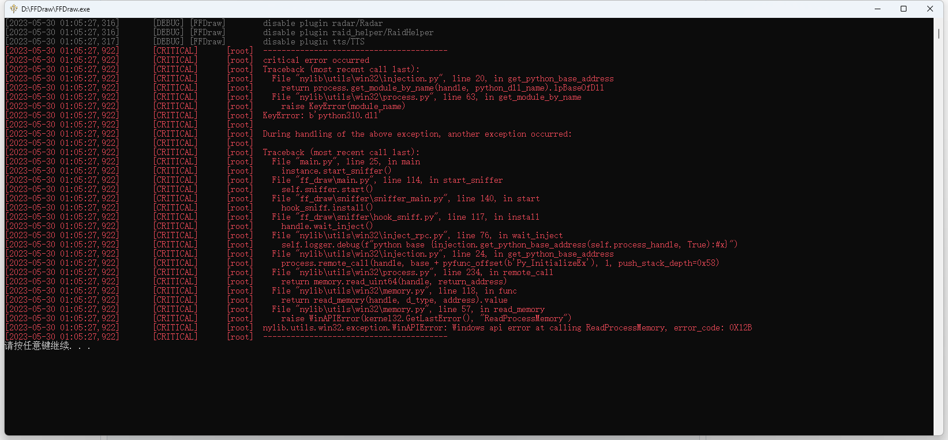Viewport: 948px width, 440px height.
Task: Click the During handling of exception message
Action: (x=417, y=134)
